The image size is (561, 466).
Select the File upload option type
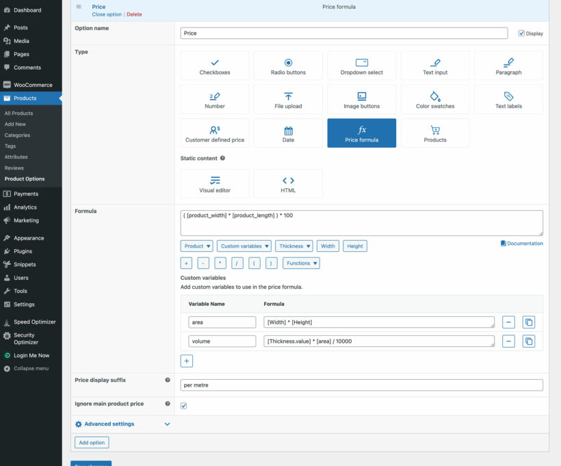coord(288,99)
